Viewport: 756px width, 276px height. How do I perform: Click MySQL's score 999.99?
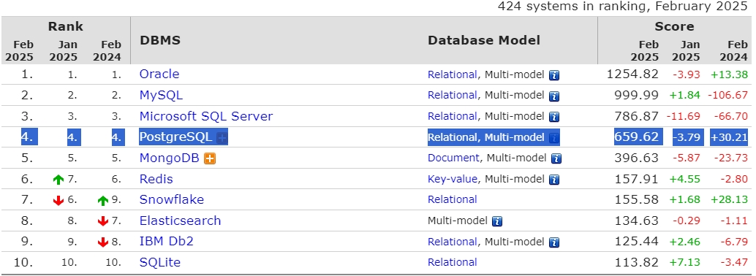pos(636,96)
